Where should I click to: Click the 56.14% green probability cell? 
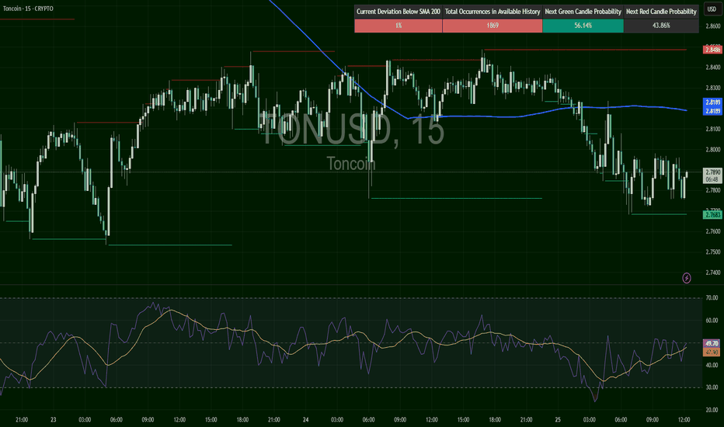click(583, 26)
